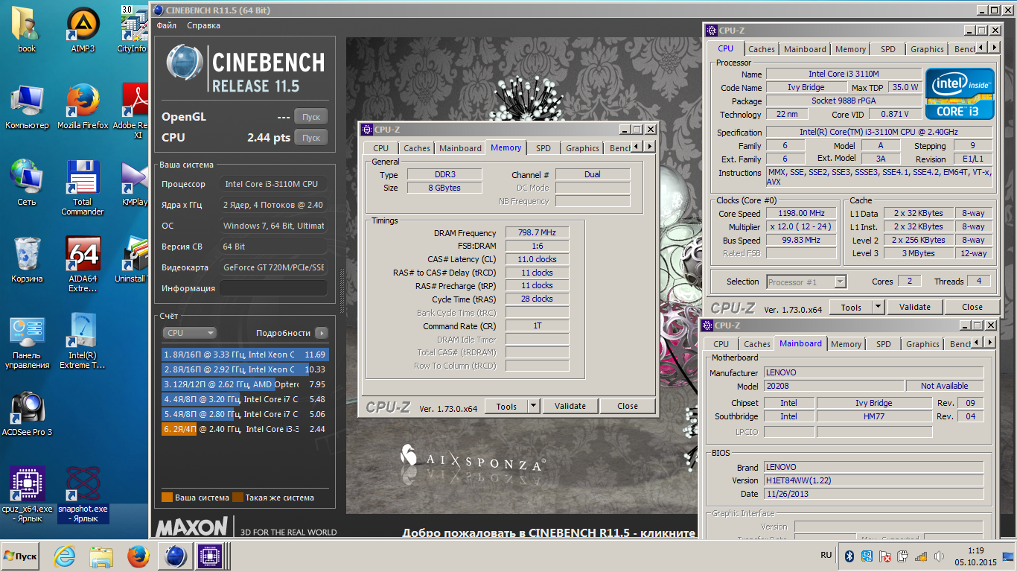The width and height of the screenshot is (1017, 572).
Task: Launch Mozilla Firefox from the desktop shortcut
Action: point(83,107)
